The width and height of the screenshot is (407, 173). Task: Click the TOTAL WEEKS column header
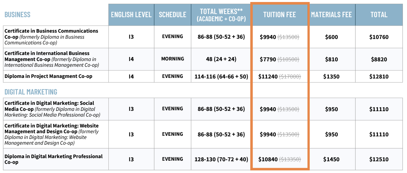coord(221,15)
